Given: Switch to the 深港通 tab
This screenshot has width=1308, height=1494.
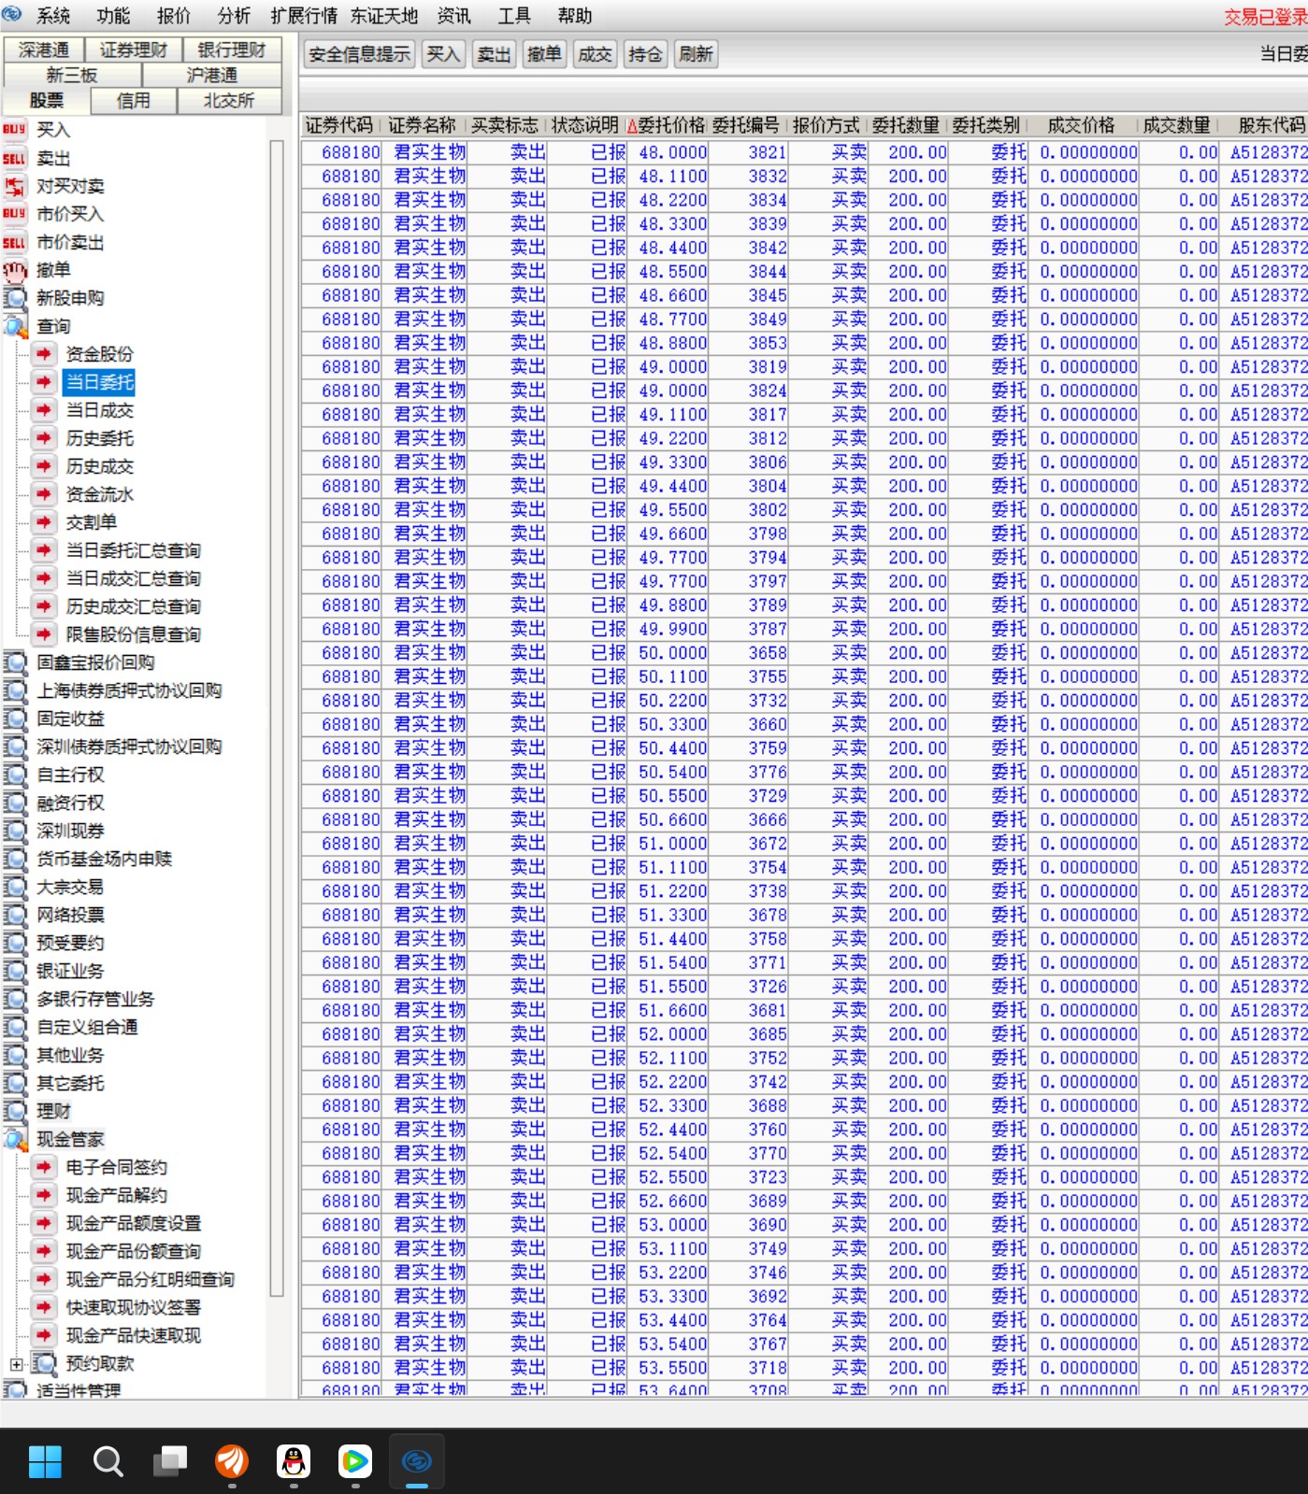Looking at the screenshot, I should pyautogui.click(x=44, y=50).
